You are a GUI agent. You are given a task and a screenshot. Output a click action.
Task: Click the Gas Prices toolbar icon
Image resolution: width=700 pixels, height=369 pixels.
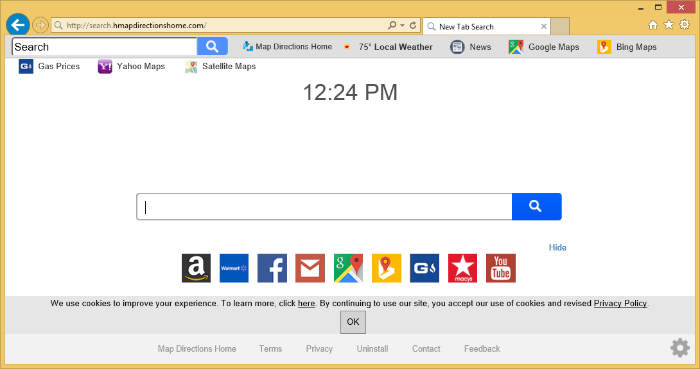click(x=26, y=67)
